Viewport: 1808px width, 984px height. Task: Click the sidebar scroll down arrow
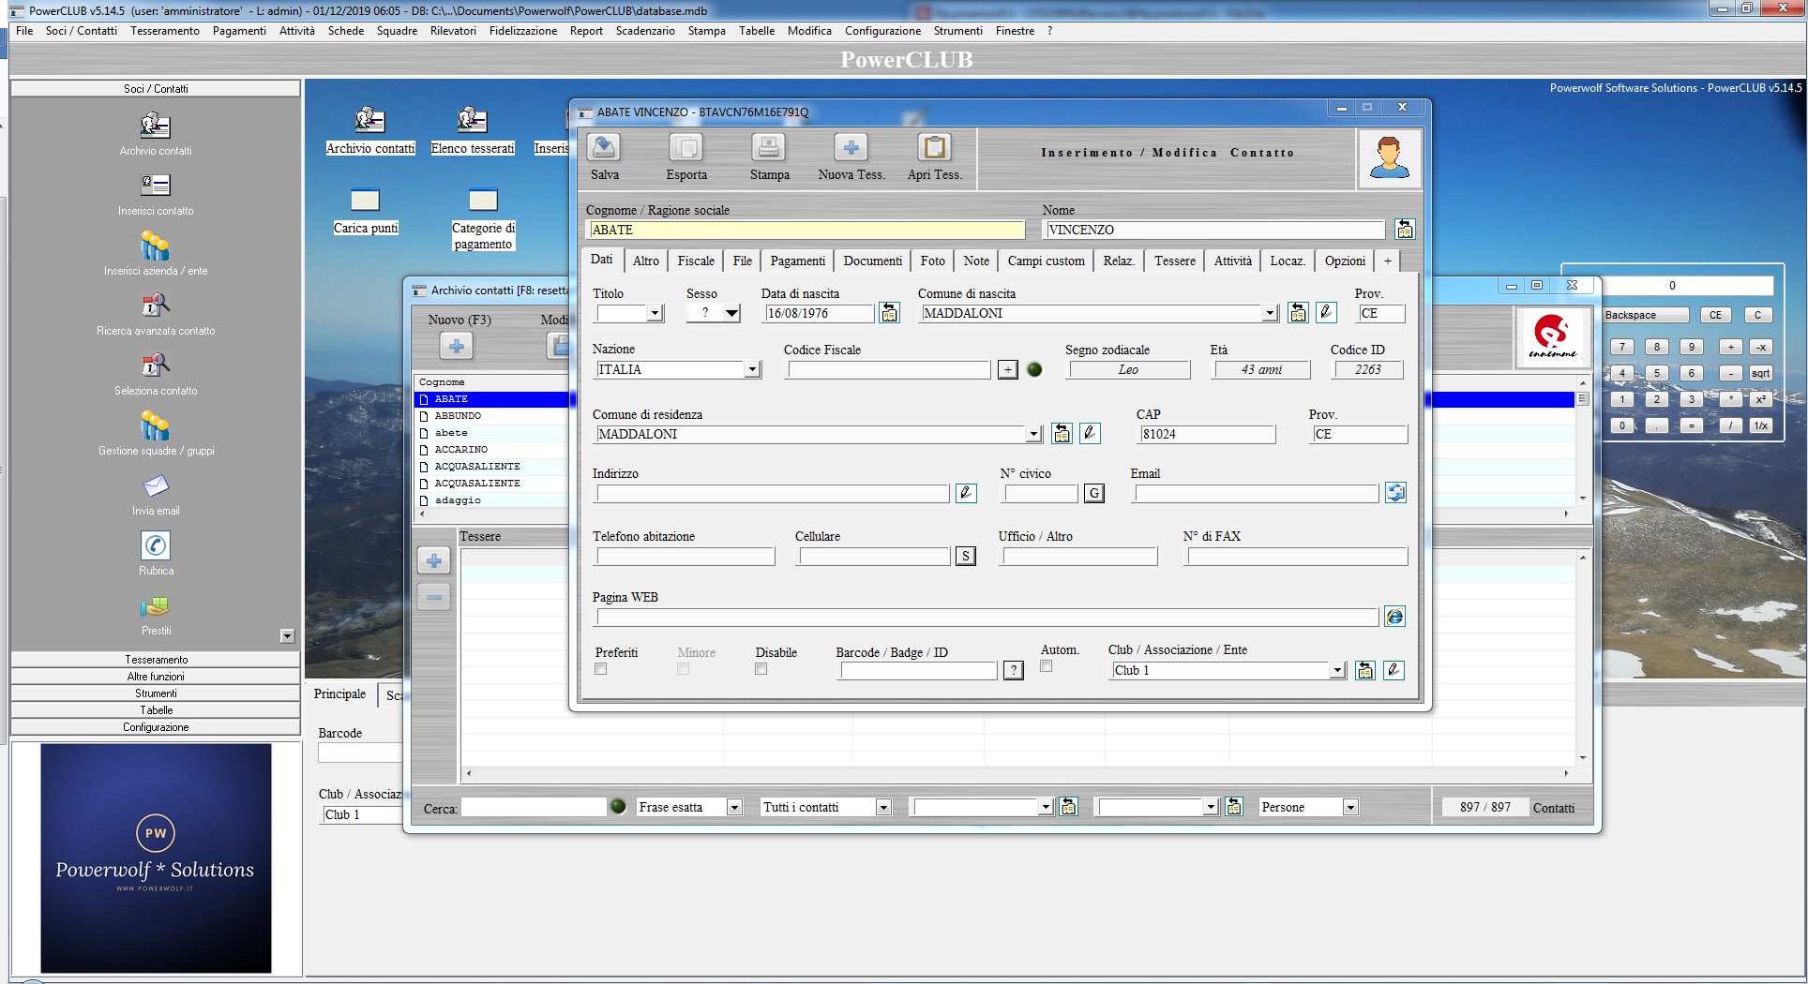point(287,636)
